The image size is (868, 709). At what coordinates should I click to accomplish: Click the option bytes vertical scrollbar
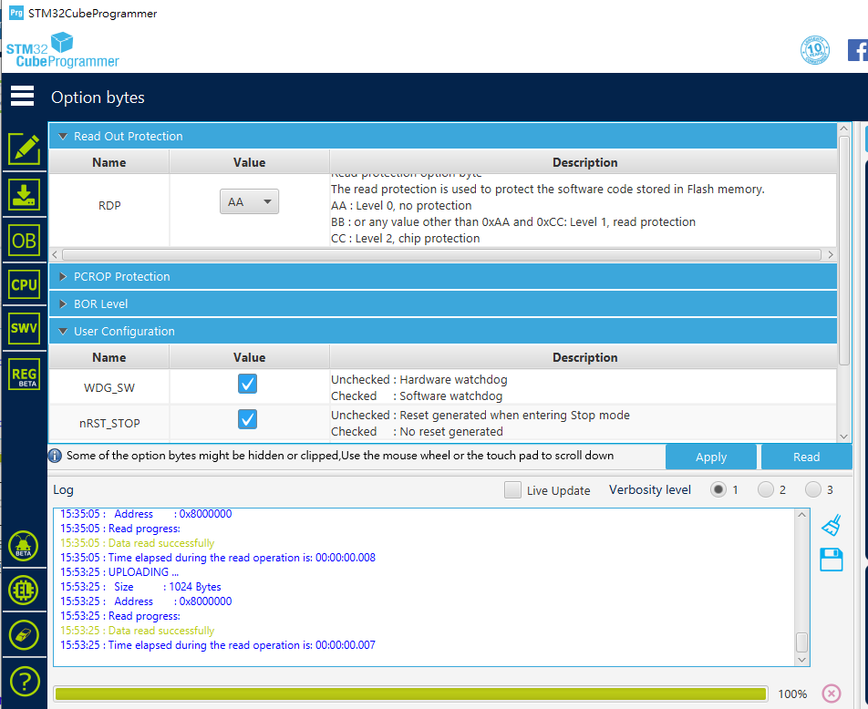[x=843, y=251]
